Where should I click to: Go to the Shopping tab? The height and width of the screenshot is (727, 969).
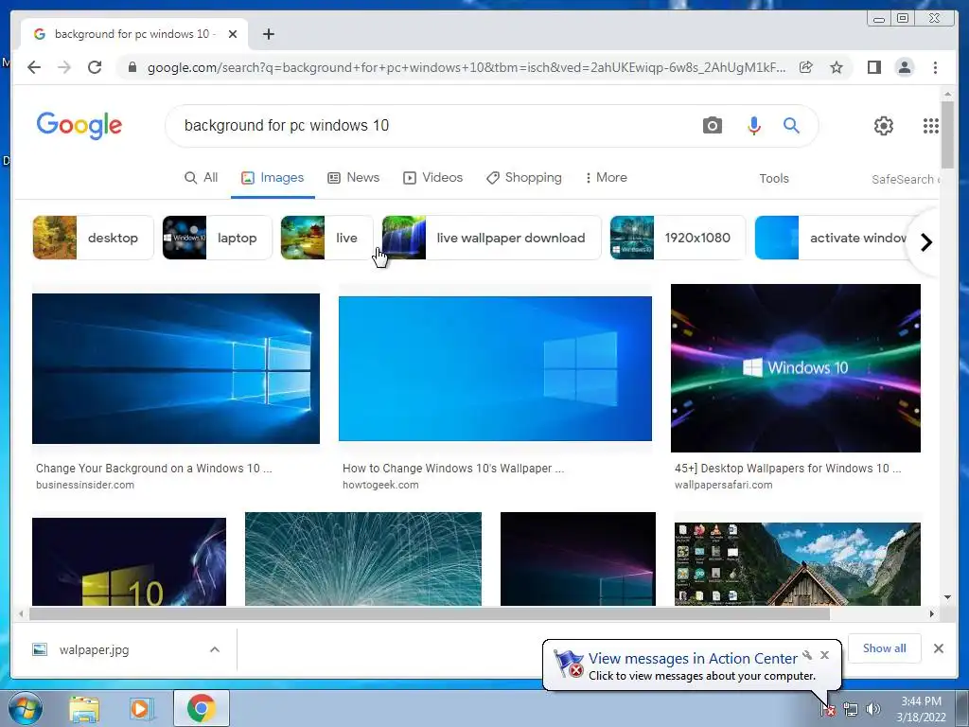(x=524, y=178)
